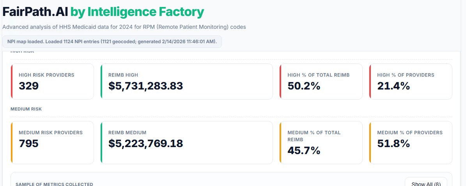Open the Medium % of Providers card
Image resolution: width=466 pixels, height=186 pixels.
click(411, 142)
